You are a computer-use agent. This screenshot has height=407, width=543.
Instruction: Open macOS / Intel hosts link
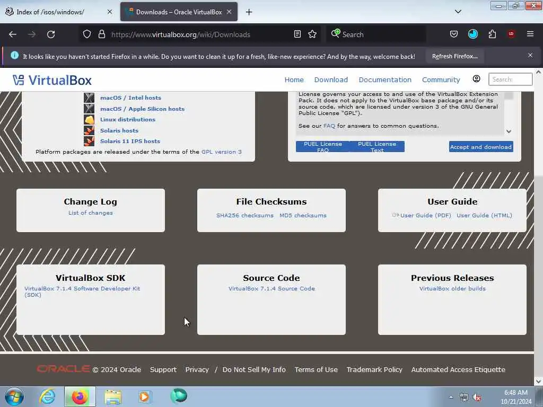130,98
